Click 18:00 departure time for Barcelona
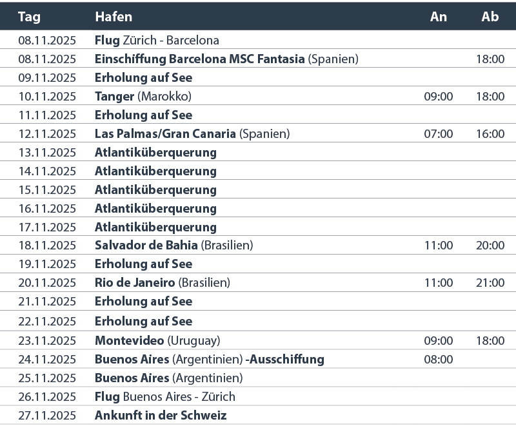The image size is (516, 426). coord(490,59)
